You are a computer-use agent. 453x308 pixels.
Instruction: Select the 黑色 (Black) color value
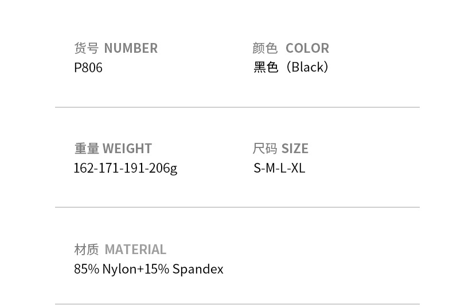tap(291, 67)
